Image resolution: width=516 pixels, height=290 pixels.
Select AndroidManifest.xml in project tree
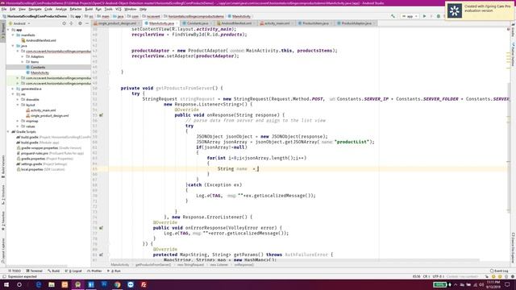click(40, 40)
